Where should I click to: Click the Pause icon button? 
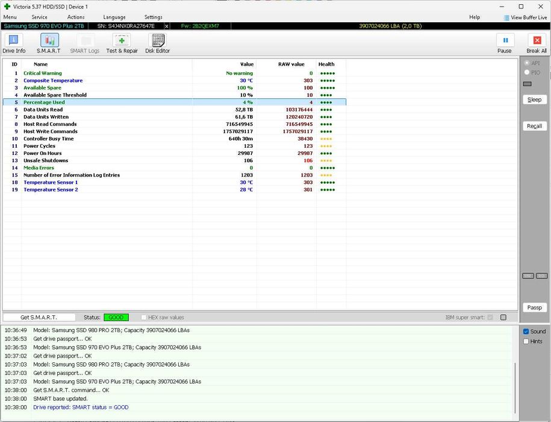[505, 40]
